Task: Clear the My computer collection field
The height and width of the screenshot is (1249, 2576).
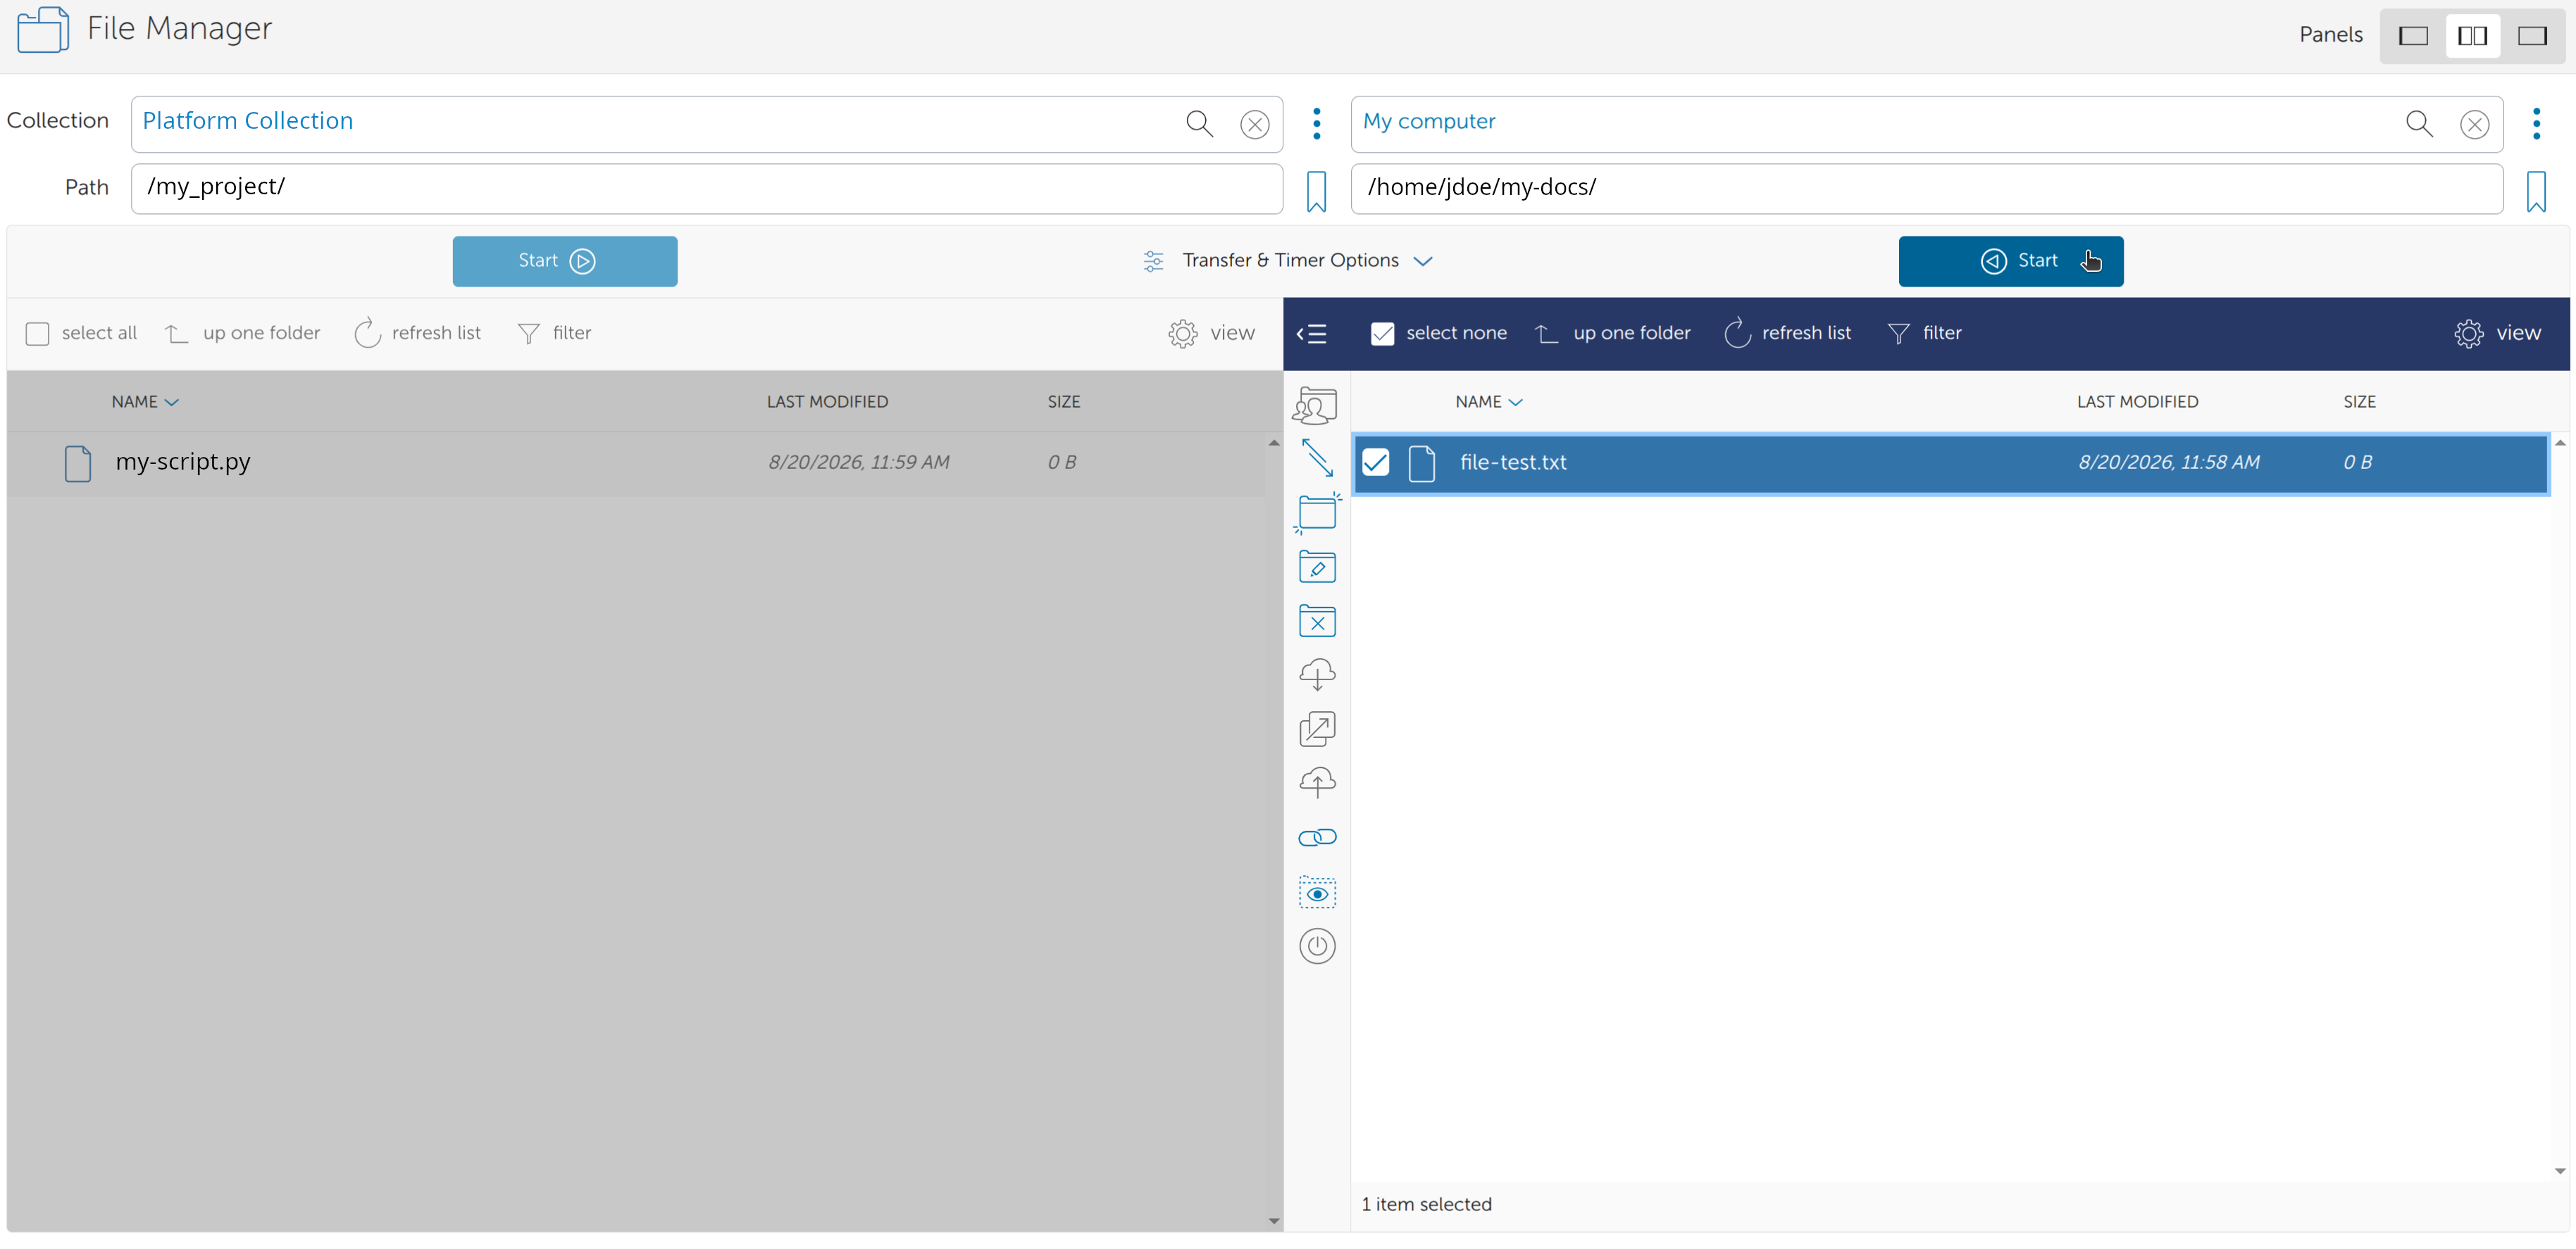Action: (x=2475, y=124)
